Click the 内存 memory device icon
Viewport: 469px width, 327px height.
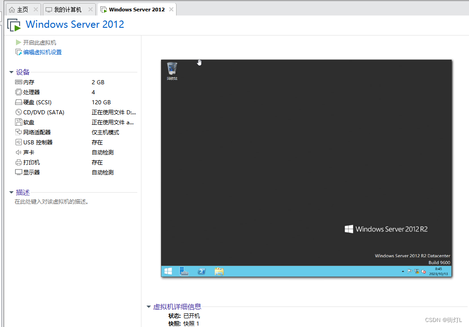tap(19, 82)
